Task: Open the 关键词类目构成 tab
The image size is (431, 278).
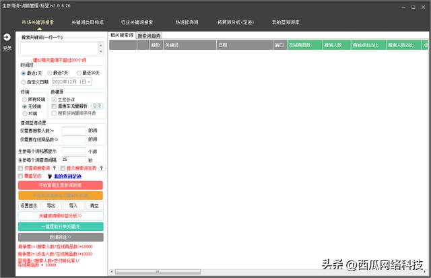Action: click(x=88, y=22)
